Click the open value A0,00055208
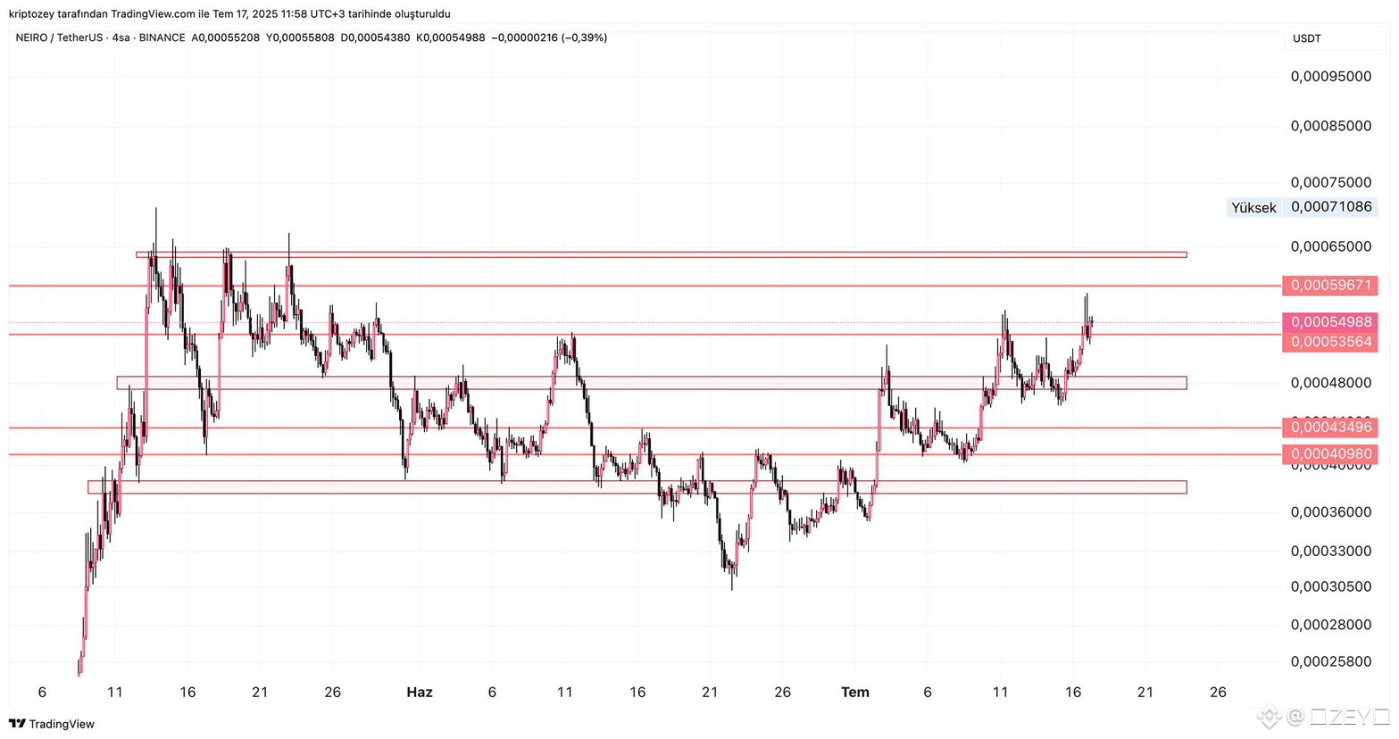The width and height of the screenshot is (1399, 739). pyautogui.click(x=226, y=37)
